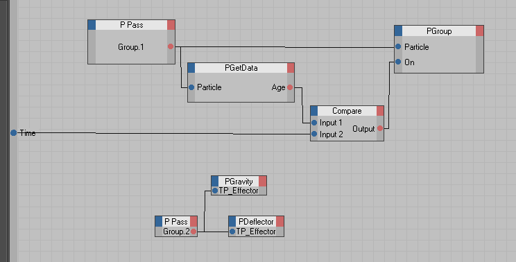Click the red output corner of PGetData node
The image size is (516, 262).
pos(291,68)
